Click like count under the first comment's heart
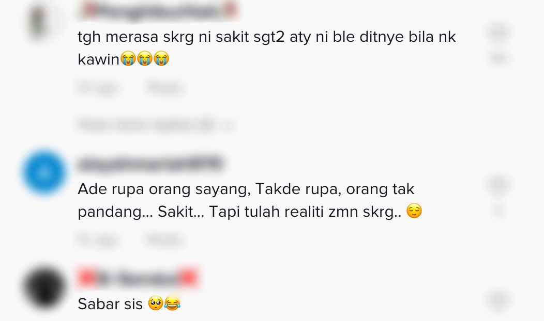Screen dimensions: 544x321 499,58
